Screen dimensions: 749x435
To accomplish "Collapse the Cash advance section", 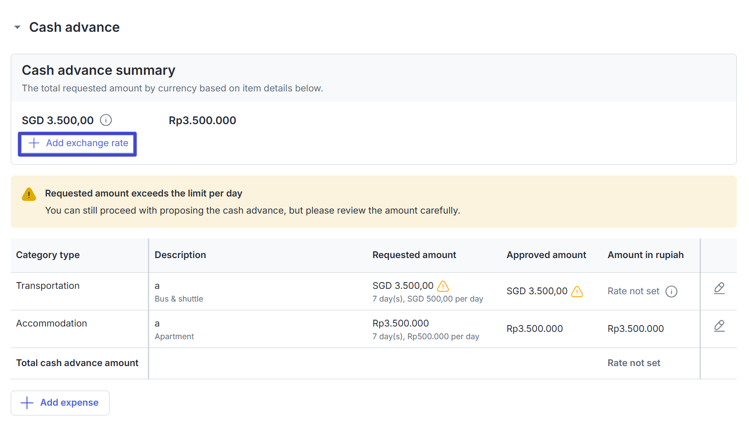I will coord(18,27).
